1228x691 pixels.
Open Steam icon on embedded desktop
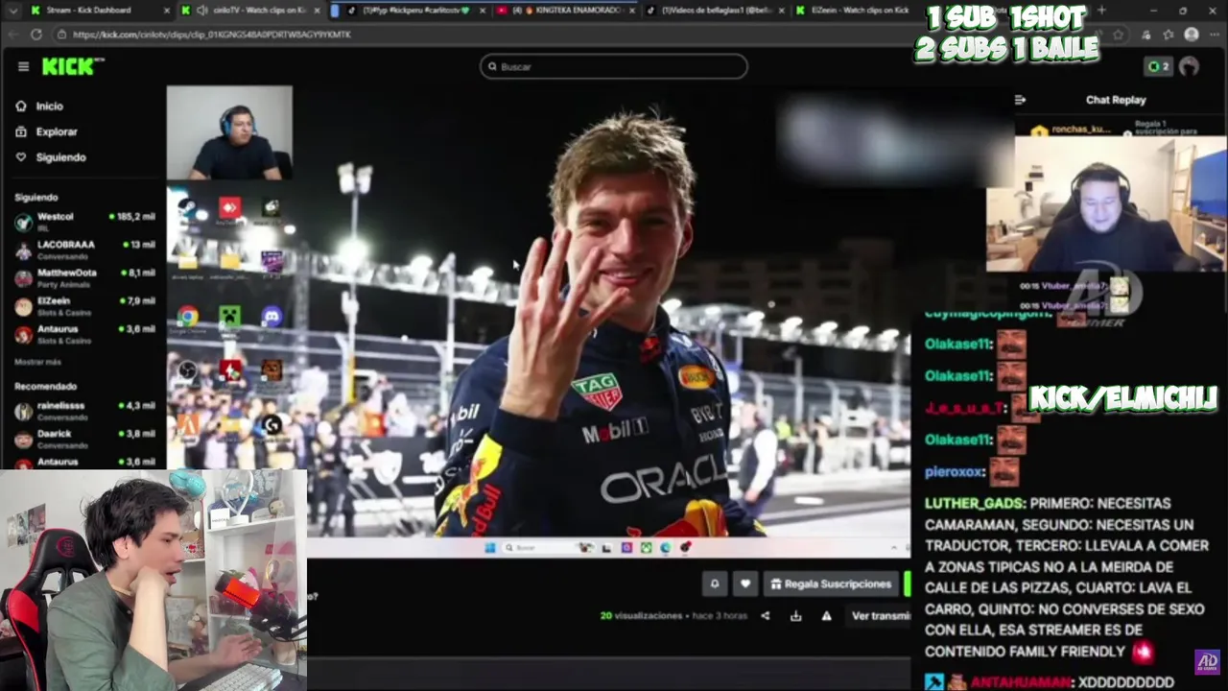pos(187,207)
